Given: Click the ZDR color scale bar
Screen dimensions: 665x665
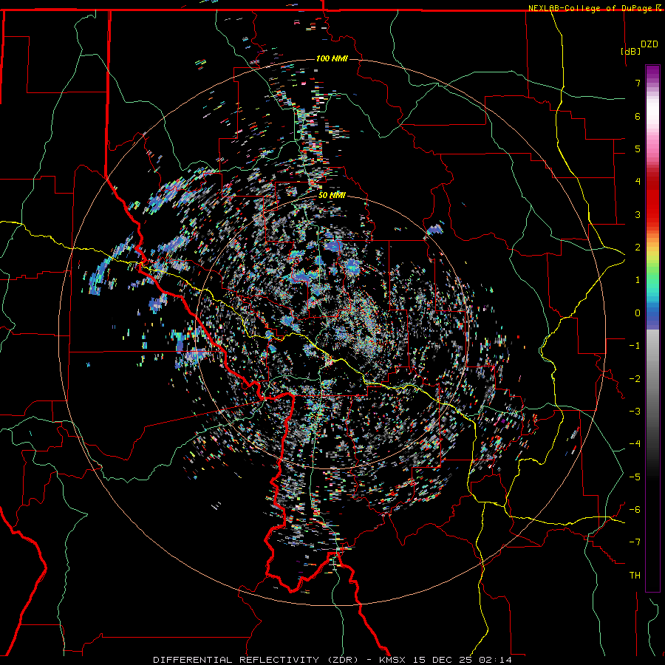Looking at the screenshot, I should pyautogui.click(x=652, y=328).
